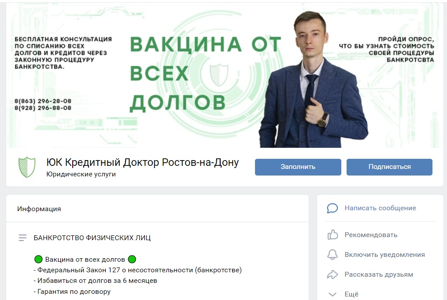
Task: Click the shield logo in banner center
Action: pos(219,75)
